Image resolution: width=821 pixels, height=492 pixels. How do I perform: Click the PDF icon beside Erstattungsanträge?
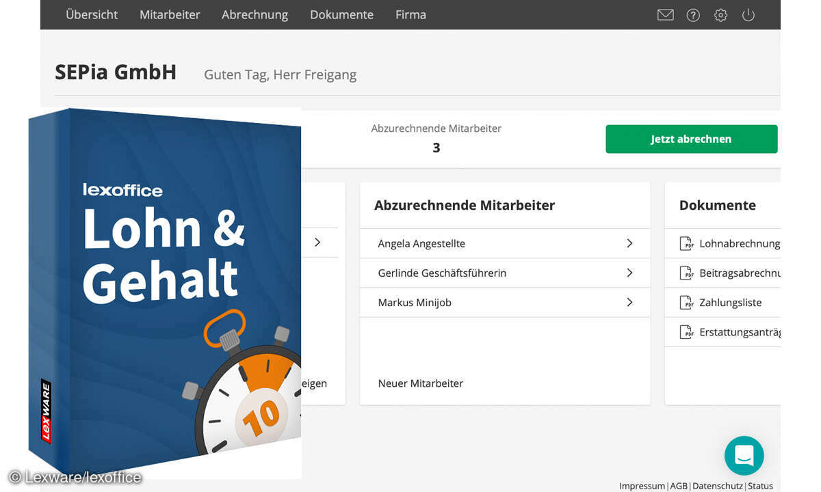click(686, 332)
